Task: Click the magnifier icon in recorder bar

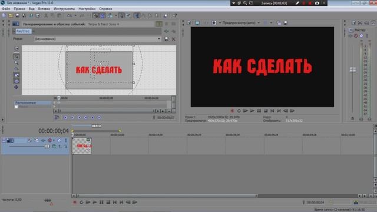Action: click(x=245, y=3)
